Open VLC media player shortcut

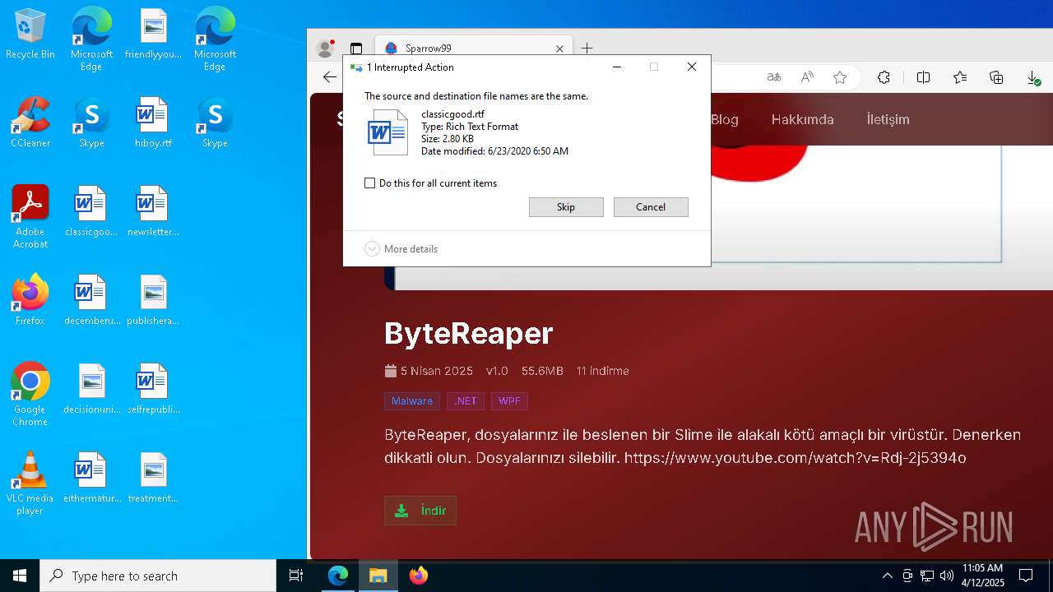(x=30, y=483)
